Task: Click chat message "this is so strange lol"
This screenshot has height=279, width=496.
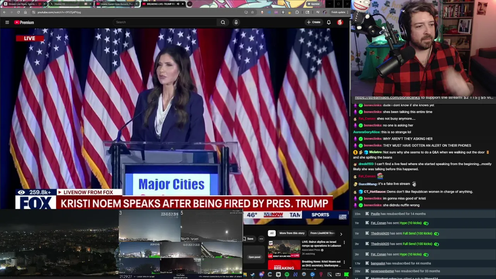Action: pyautogui.click(x=396, y=132)
